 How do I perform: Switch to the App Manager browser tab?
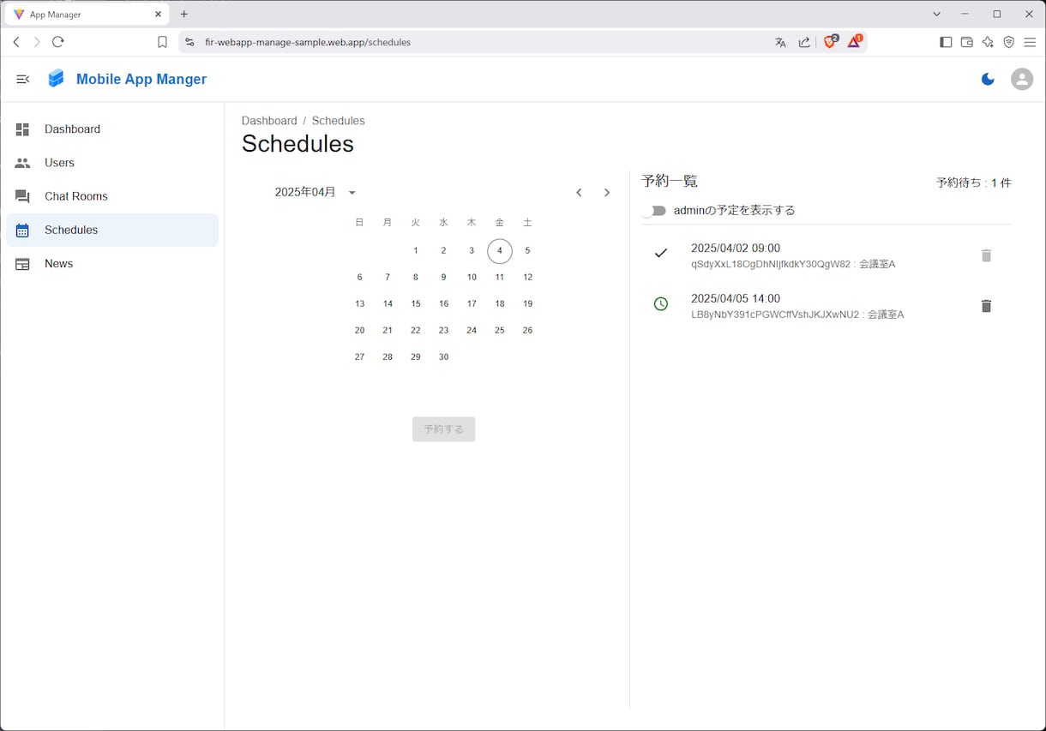(87, 15)
